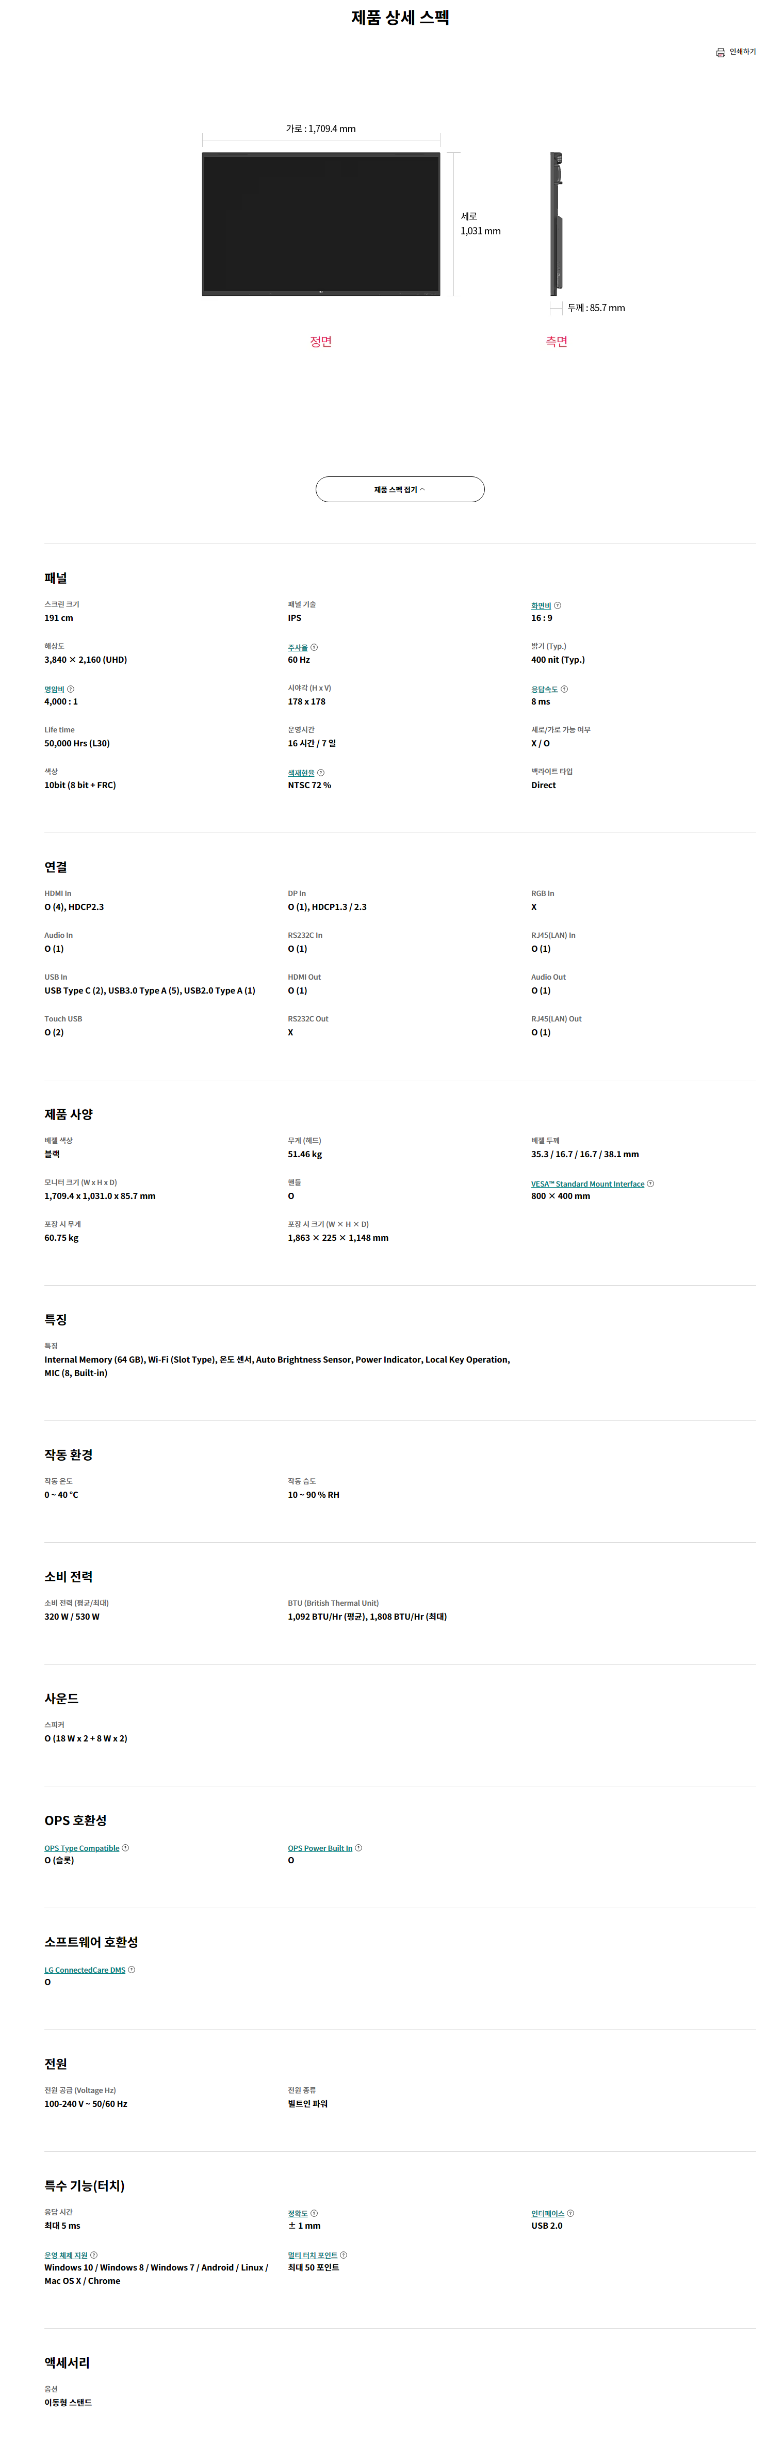Open info icon beside 멀티 터치 포인트

pyautogui.click(x=344, y=2255)
